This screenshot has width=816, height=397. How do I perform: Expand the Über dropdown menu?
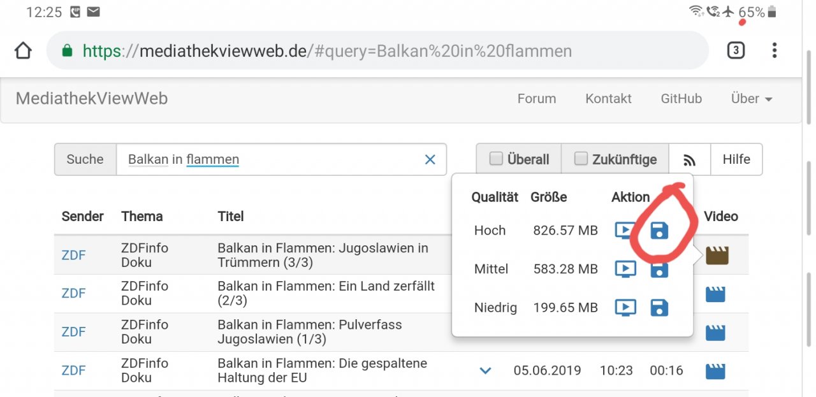point(752,99)
